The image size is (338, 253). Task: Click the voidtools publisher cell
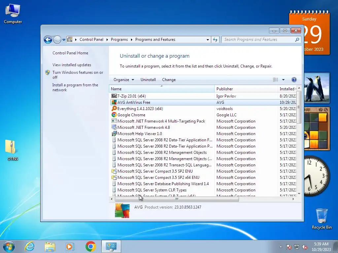(224, 108)
